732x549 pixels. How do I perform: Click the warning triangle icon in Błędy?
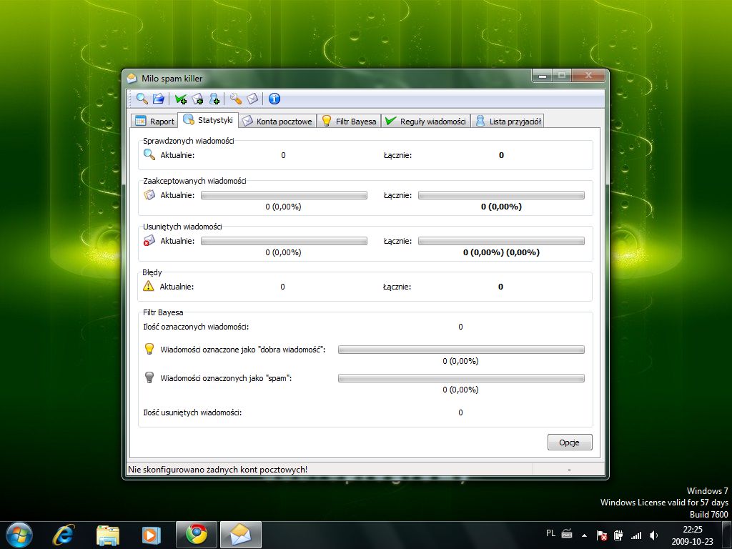pyautogui.click(x=149, y=286)
